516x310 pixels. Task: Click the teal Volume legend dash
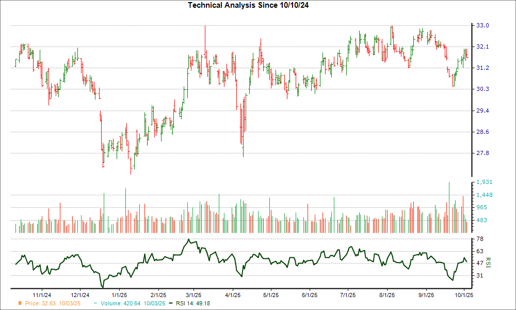coord(97,303)
